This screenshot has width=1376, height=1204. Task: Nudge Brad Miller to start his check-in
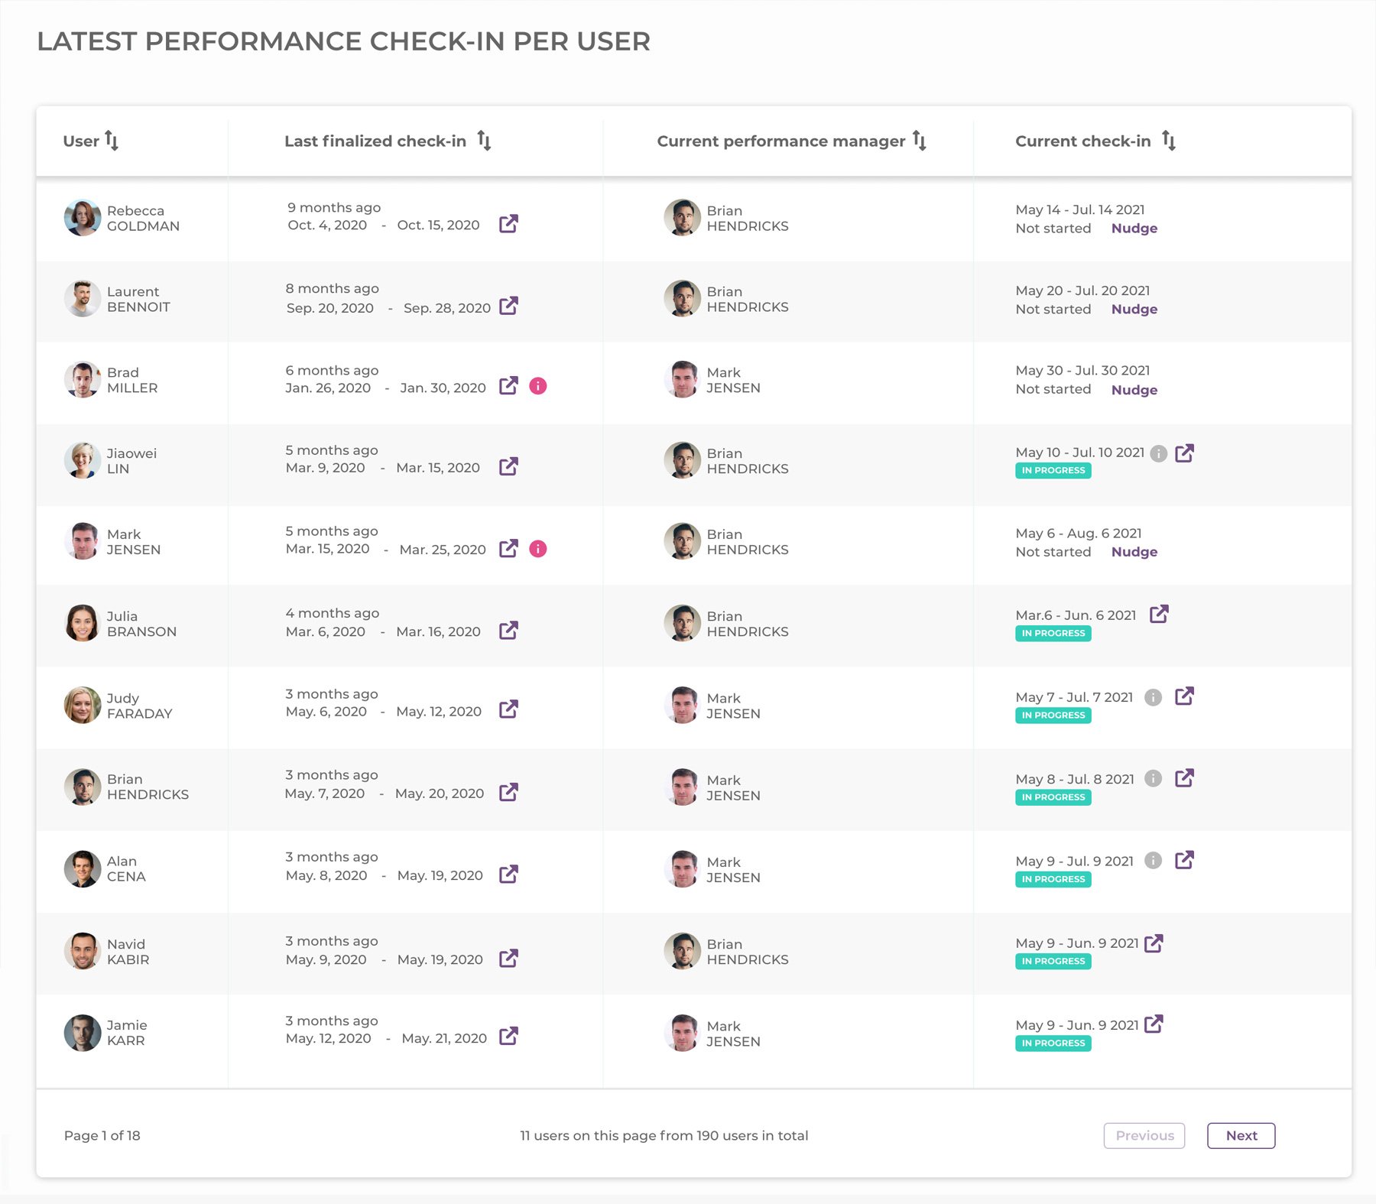tap(1134, 390)
